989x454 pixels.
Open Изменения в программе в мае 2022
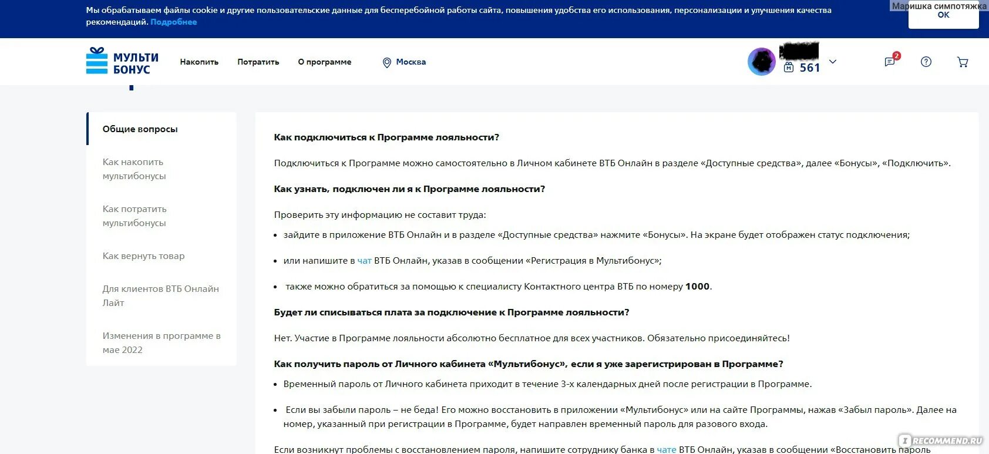click(162, 342)
